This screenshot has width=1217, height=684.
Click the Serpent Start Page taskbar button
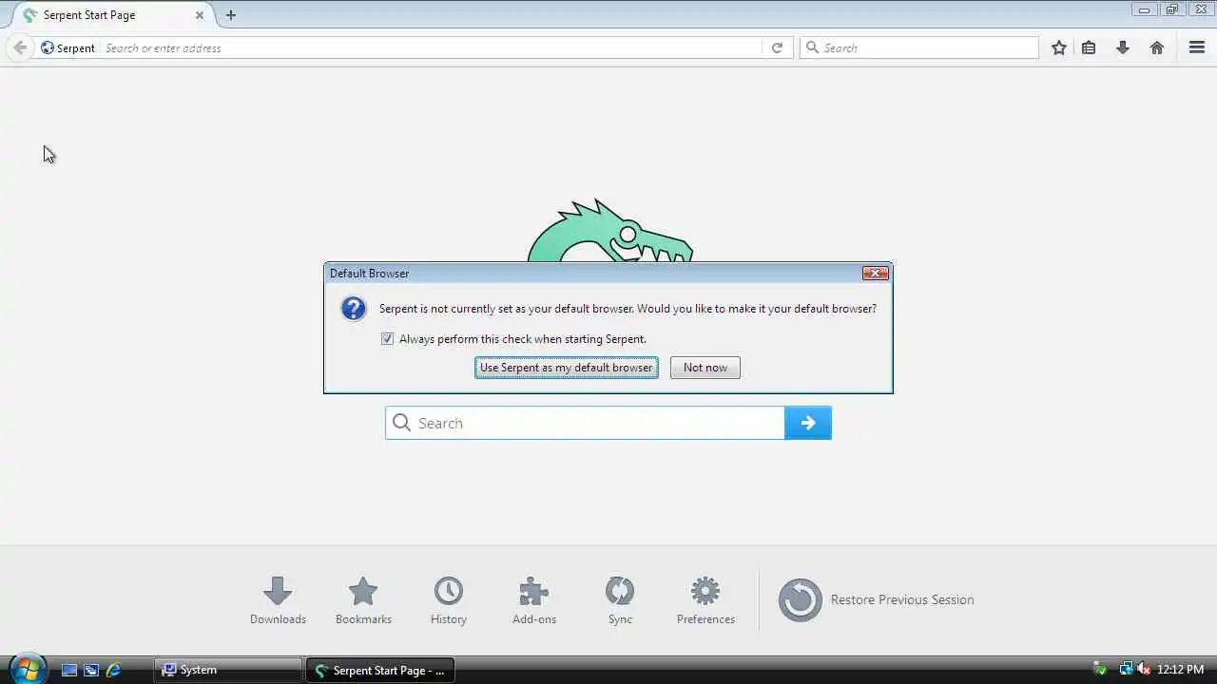380,670
